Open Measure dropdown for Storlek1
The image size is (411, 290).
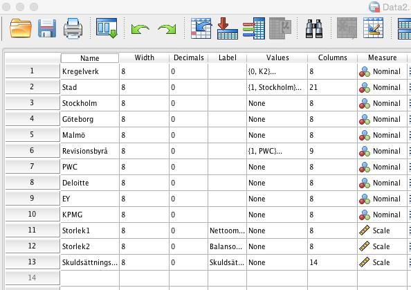tap(382, 230)
